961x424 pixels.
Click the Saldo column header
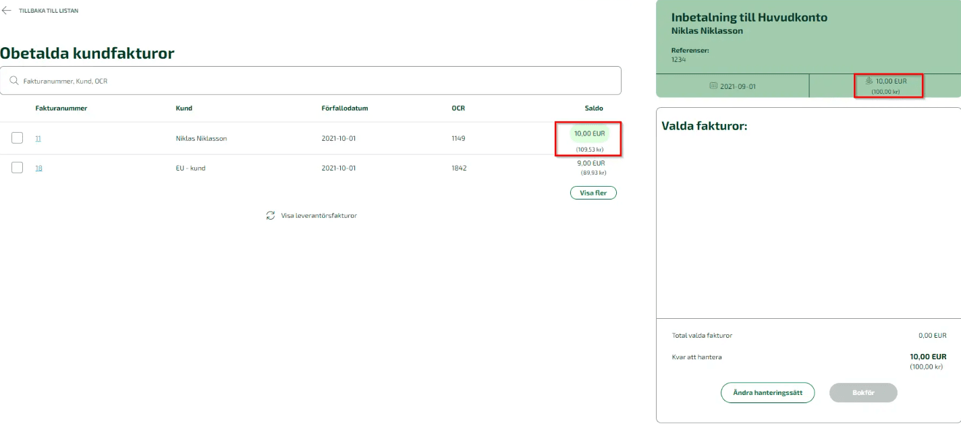tap(594, 108)
